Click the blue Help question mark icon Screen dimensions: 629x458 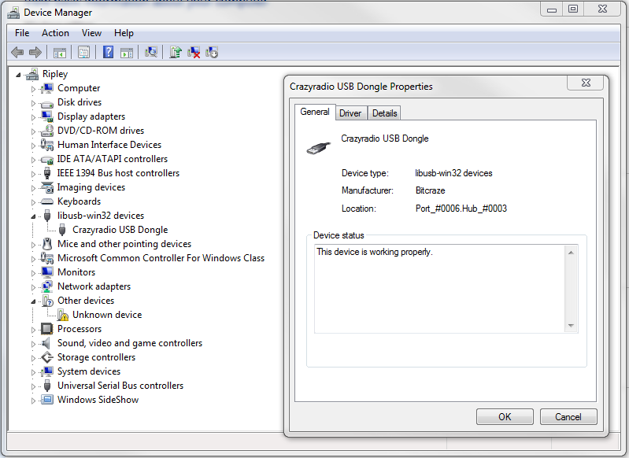click(108, 53)
